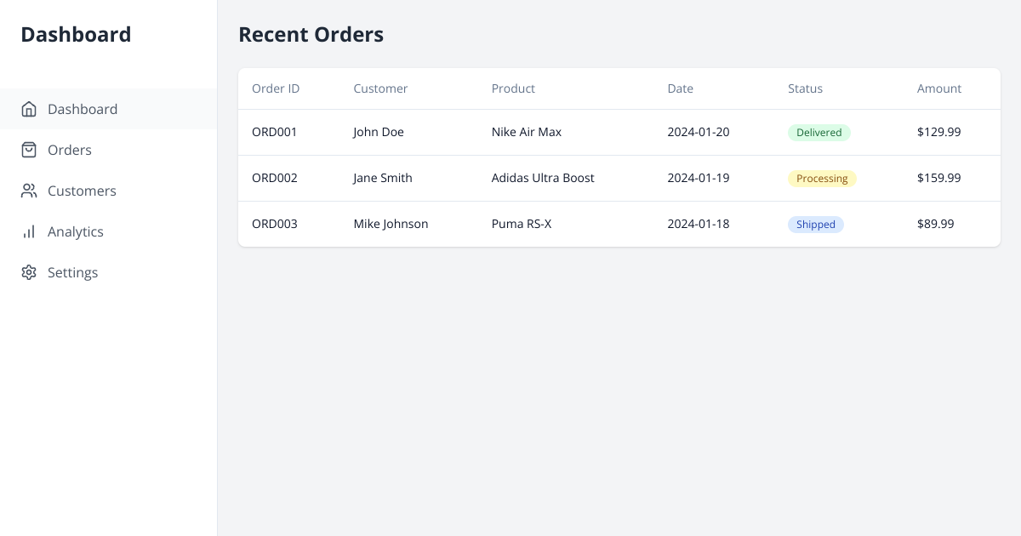The width and height of the screenshot is (1021, 536).
Task: Sort orders by the Amount column
Action: point(938,88)
